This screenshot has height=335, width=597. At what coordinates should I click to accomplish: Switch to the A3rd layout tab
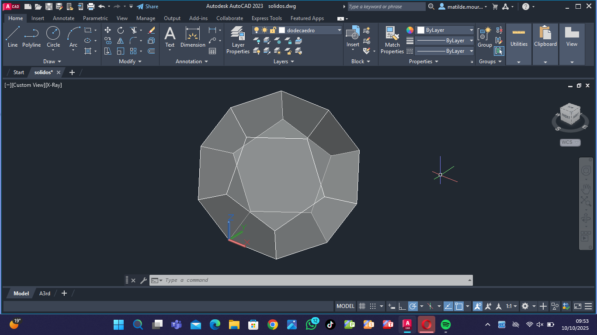tap(45, 294)
